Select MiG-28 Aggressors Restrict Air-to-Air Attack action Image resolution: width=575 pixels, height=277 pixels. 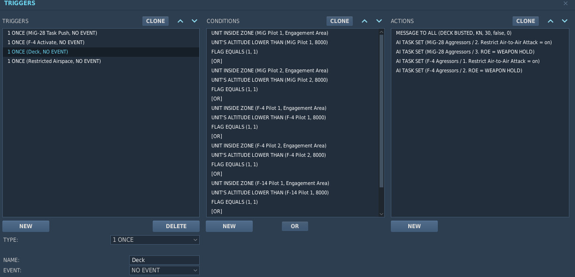tap(480, 43)
